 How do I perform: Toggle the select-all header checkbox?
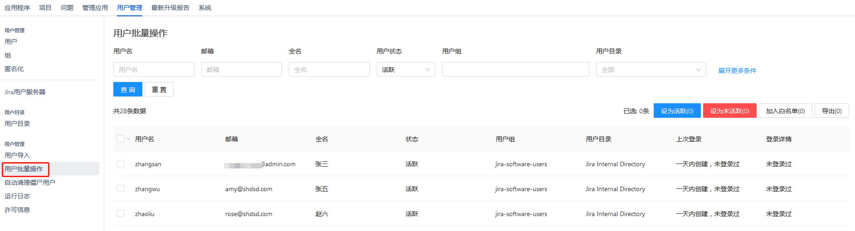click(x=121, y=139)
